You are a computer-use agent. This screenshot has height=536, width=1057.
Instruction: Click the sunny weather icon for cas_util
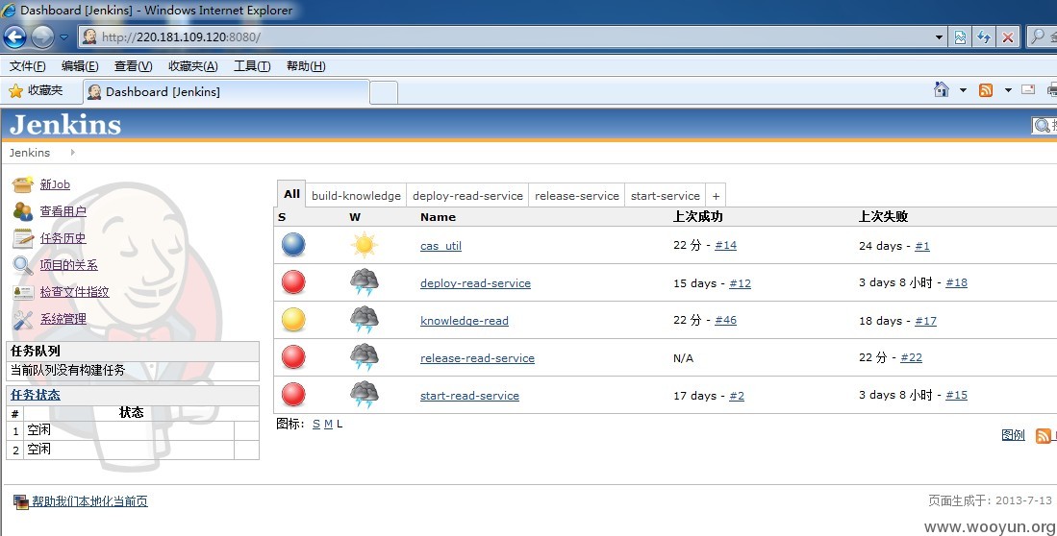pyautogui.click(x=364, y=245)
